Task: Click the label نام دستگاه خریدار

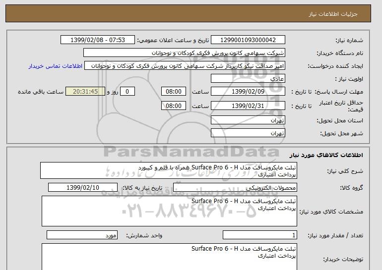Action: [340, 53]
